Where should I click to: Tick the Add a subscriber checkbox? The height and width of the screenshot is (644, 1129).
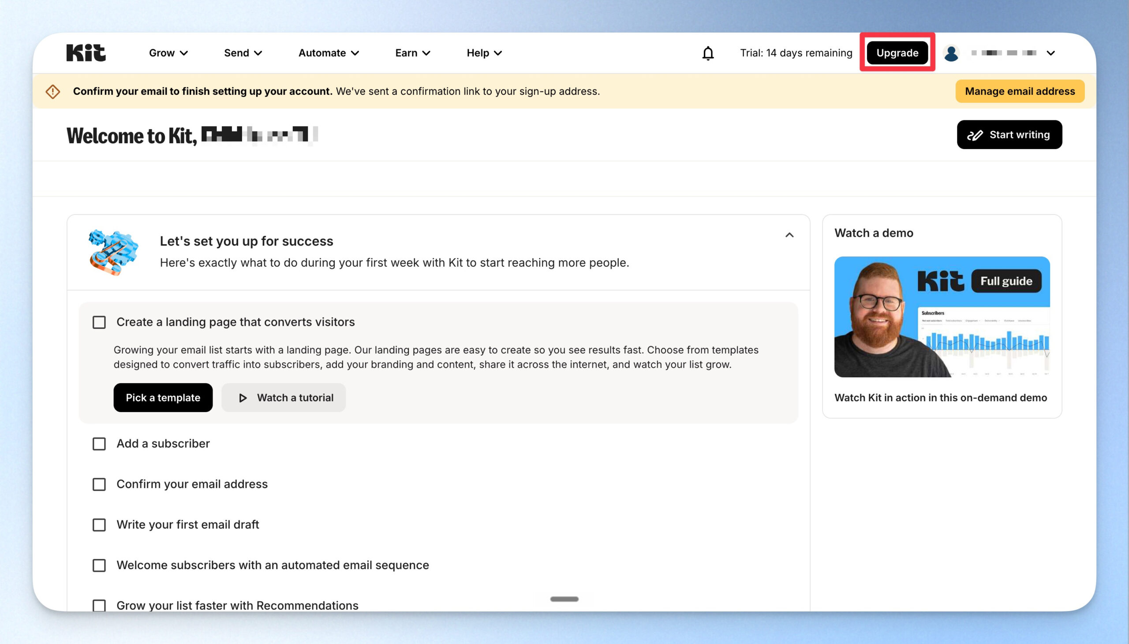pyautogui.click(x=99, y=443)
